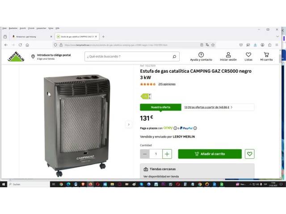
Task: Open the Firefox application menu
Action: point(277,45)
